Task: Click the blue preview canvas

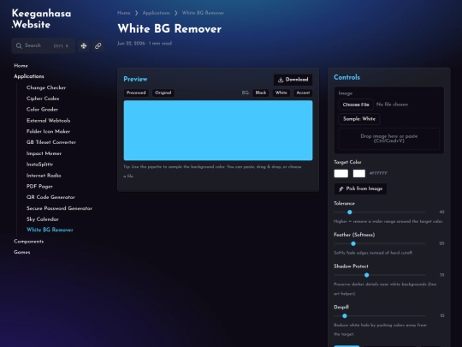Action: 218,130
